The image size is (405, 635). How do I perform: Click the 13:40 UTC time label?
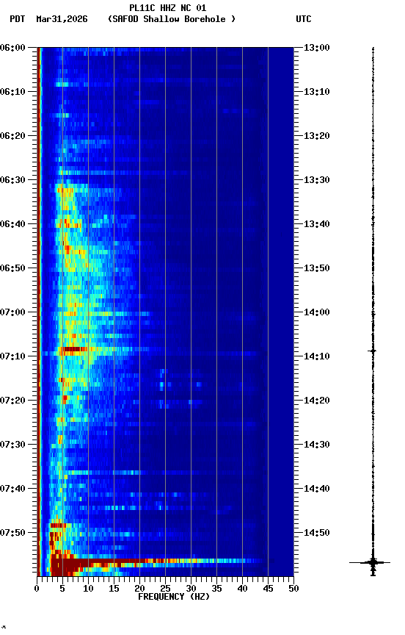(x=317, y=224)
